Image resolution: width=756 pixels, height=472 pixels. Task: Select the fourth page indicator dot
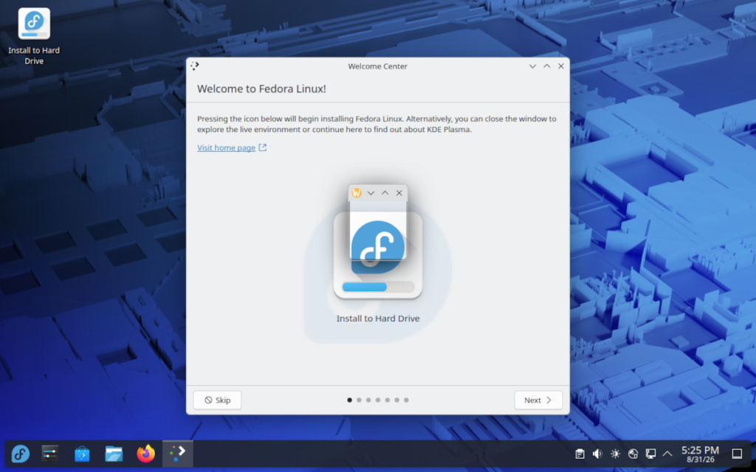(378, 400)
